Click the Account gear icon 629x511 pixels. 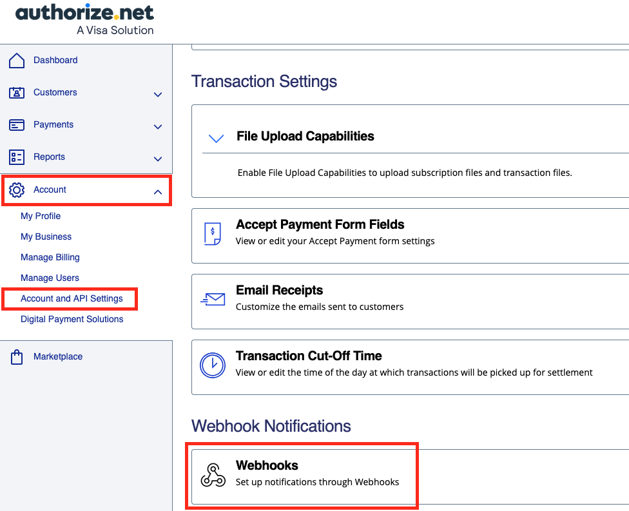click(x=17, y=189)
